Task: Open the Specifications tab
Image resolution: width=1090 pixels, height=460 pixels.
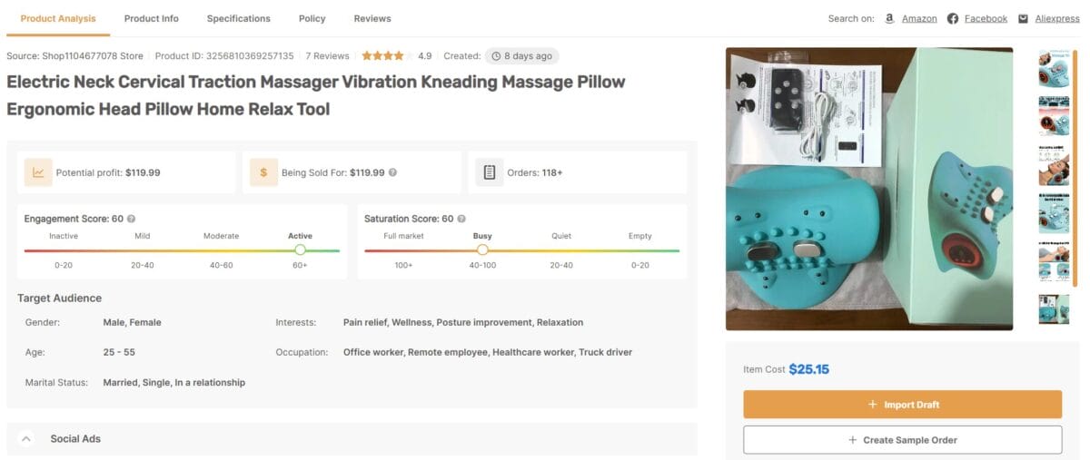Action: 238,18
